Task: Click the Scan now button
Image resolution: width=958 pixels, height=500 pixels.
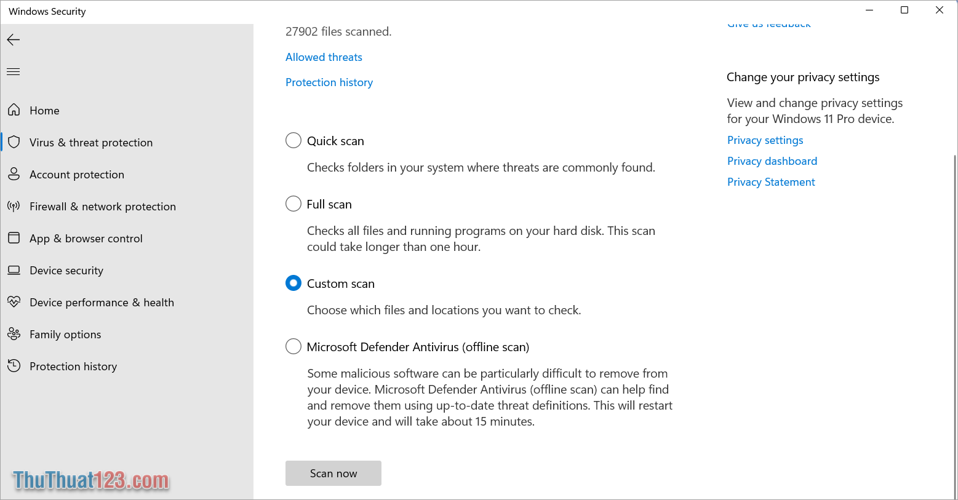Action: (333, 473)
